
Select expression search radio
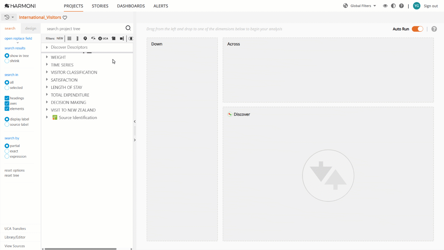[x=7, y=156]
